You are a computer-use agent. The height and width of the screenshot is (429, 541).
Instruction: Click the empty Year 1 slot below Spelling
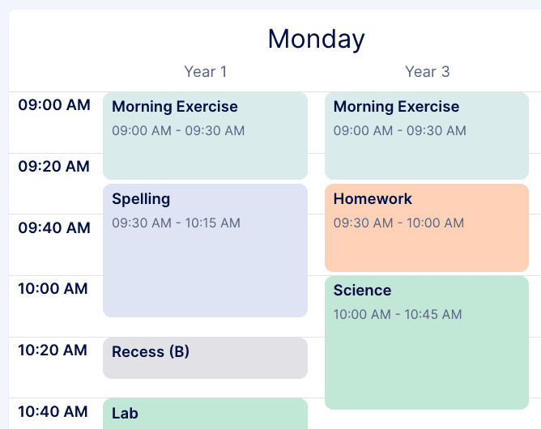click(205, 327)
